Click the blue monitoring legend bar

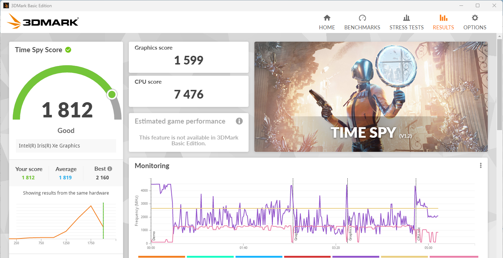pyautogui.click(x=259, y=257)
